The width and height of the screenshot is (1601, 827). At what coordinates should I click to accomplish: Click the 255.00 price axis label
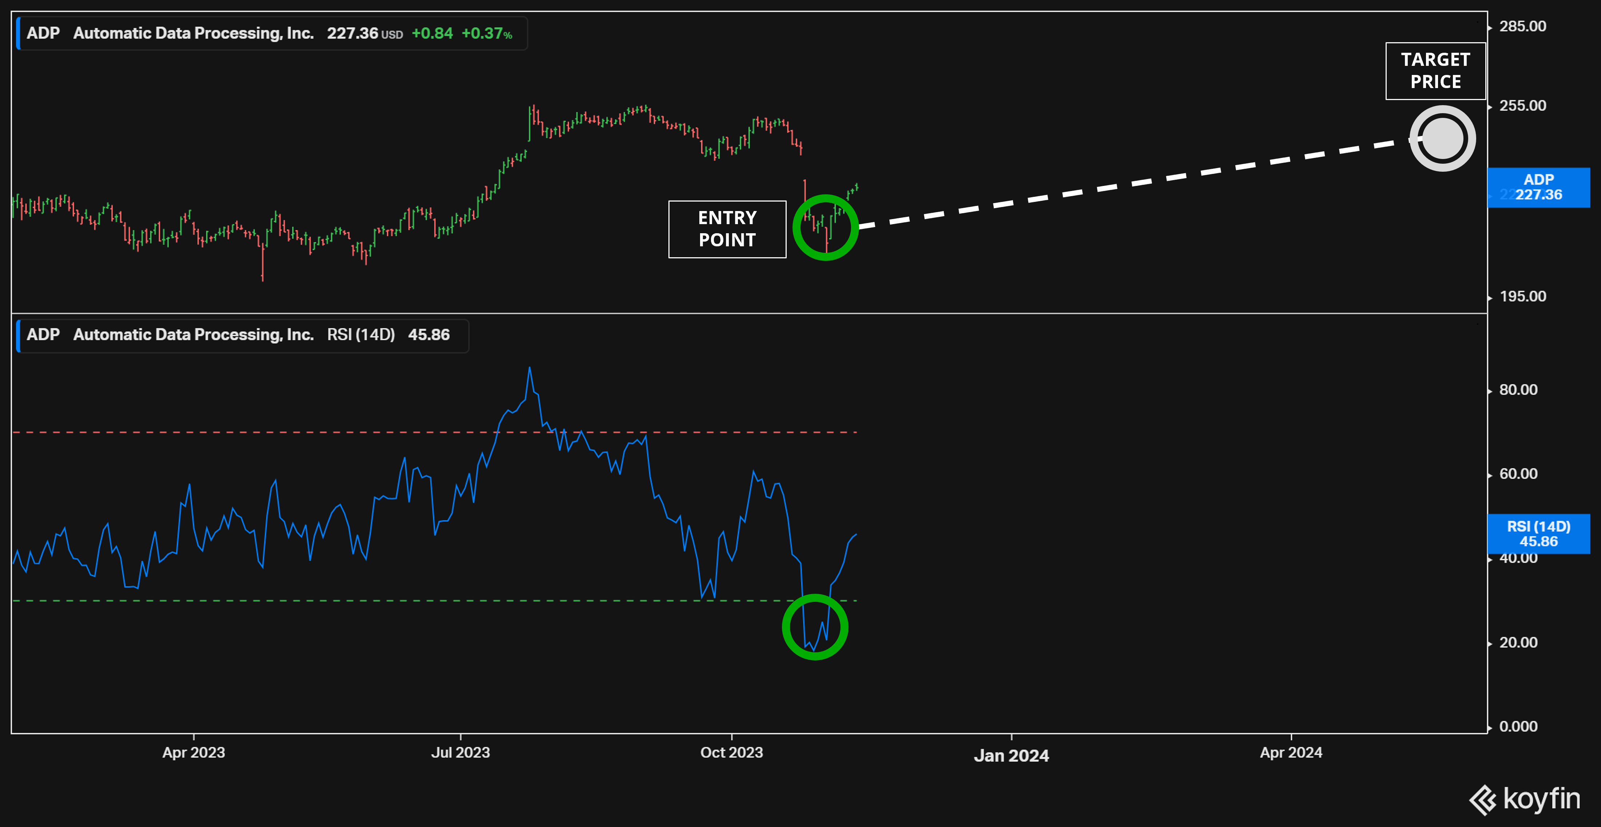1522,106
